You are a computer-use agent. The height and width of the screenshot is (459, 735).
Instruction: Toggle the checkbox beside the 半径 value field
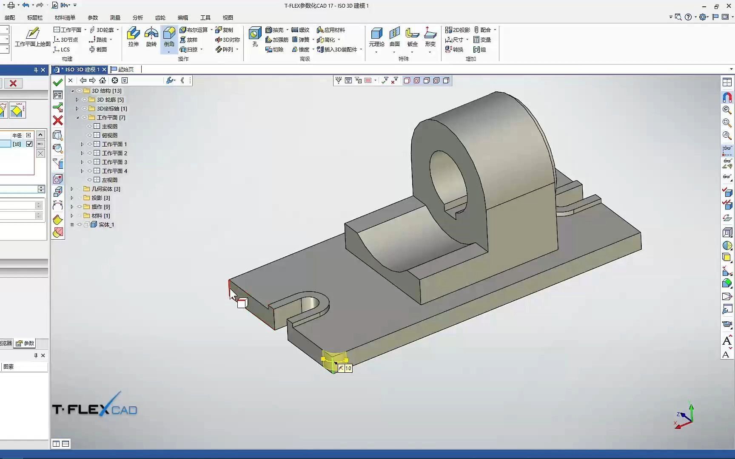pos(29,144)
